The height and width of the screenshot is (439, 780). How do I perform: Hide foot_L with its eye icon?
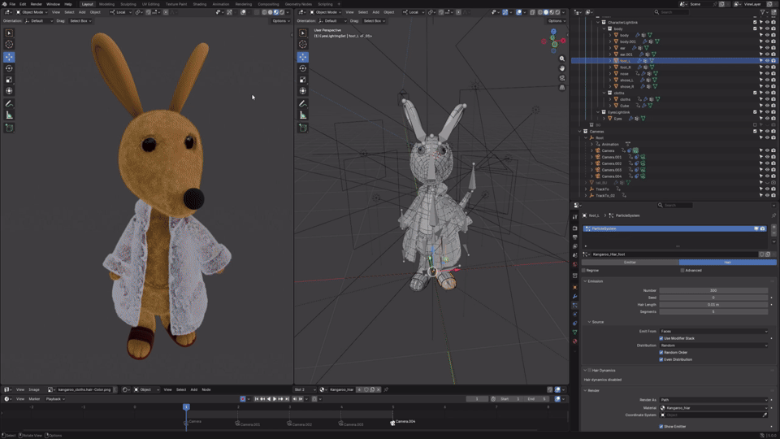(x=767, y=61)
